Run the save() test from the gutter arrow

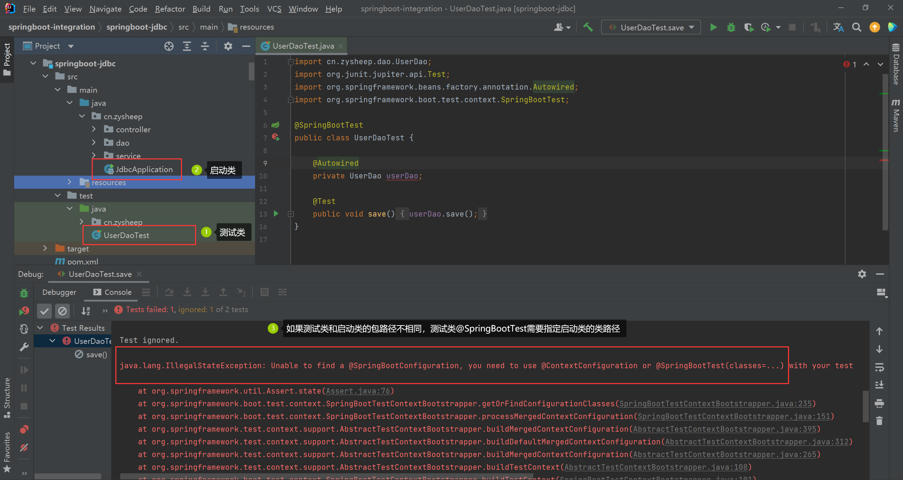(276, 214)
